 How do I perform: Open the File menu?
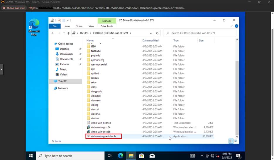(x=55, y=26)
